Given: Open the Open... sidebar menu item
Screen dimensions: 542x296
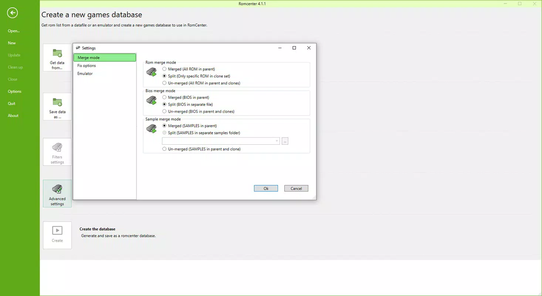Looking at the screenshot, I should click(x=14, y=31).
